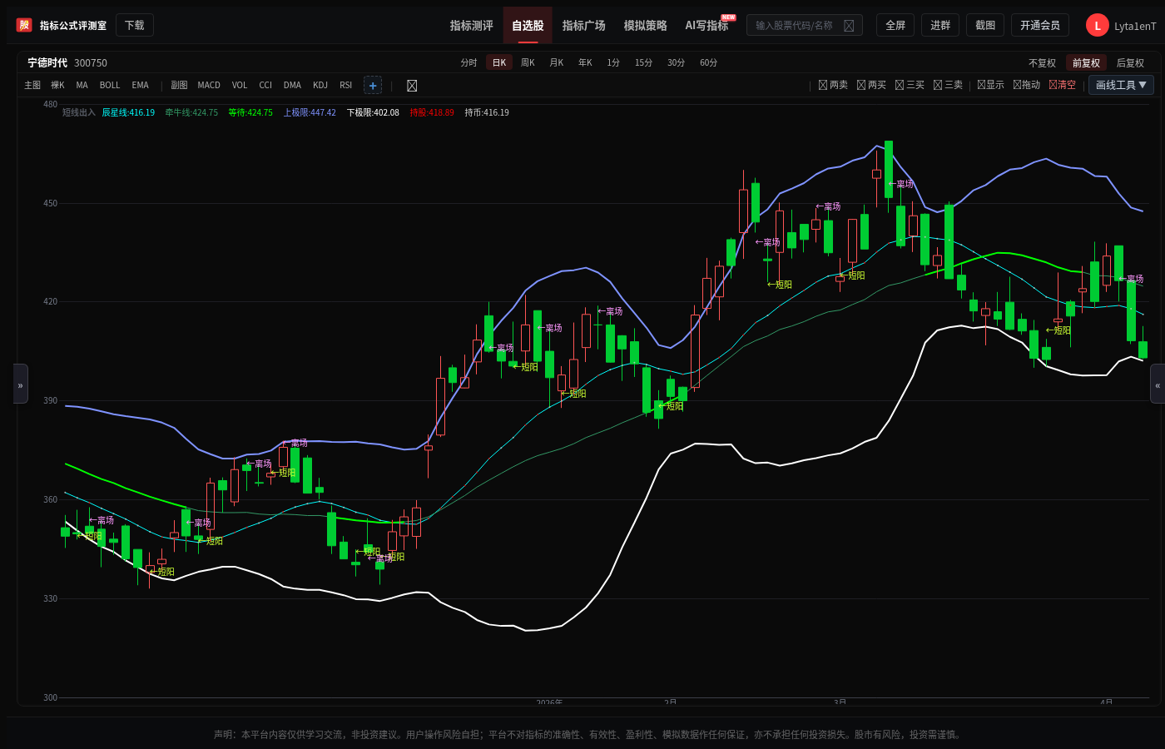Expand the left side panel arrow
This screenshot has width=1165, height=749.
[x=21, y=384]
